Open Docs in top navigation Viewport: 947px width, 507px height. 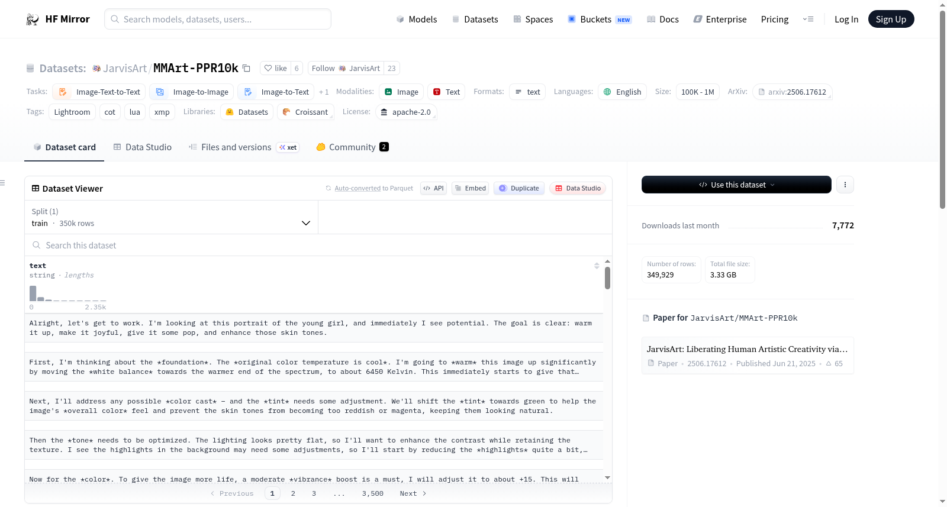[663, 20]
